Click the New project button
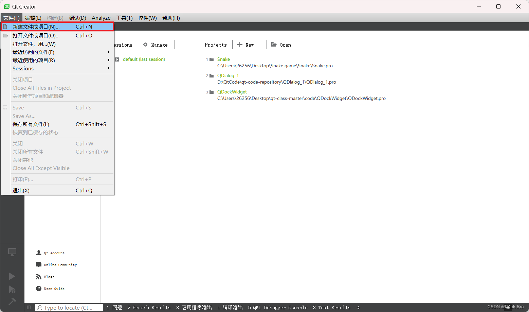This screenshot has width=529, height=312. pyautogui.click(x=247, y=45)
